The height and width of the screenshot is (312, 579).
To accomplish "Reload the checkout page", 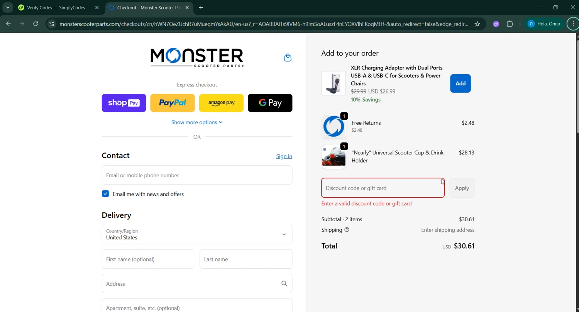I will point(36,24).
